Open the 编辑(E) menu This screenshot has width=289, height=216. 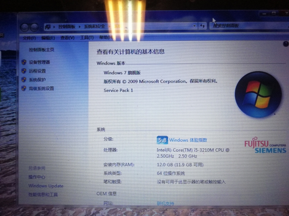point(48,38)
